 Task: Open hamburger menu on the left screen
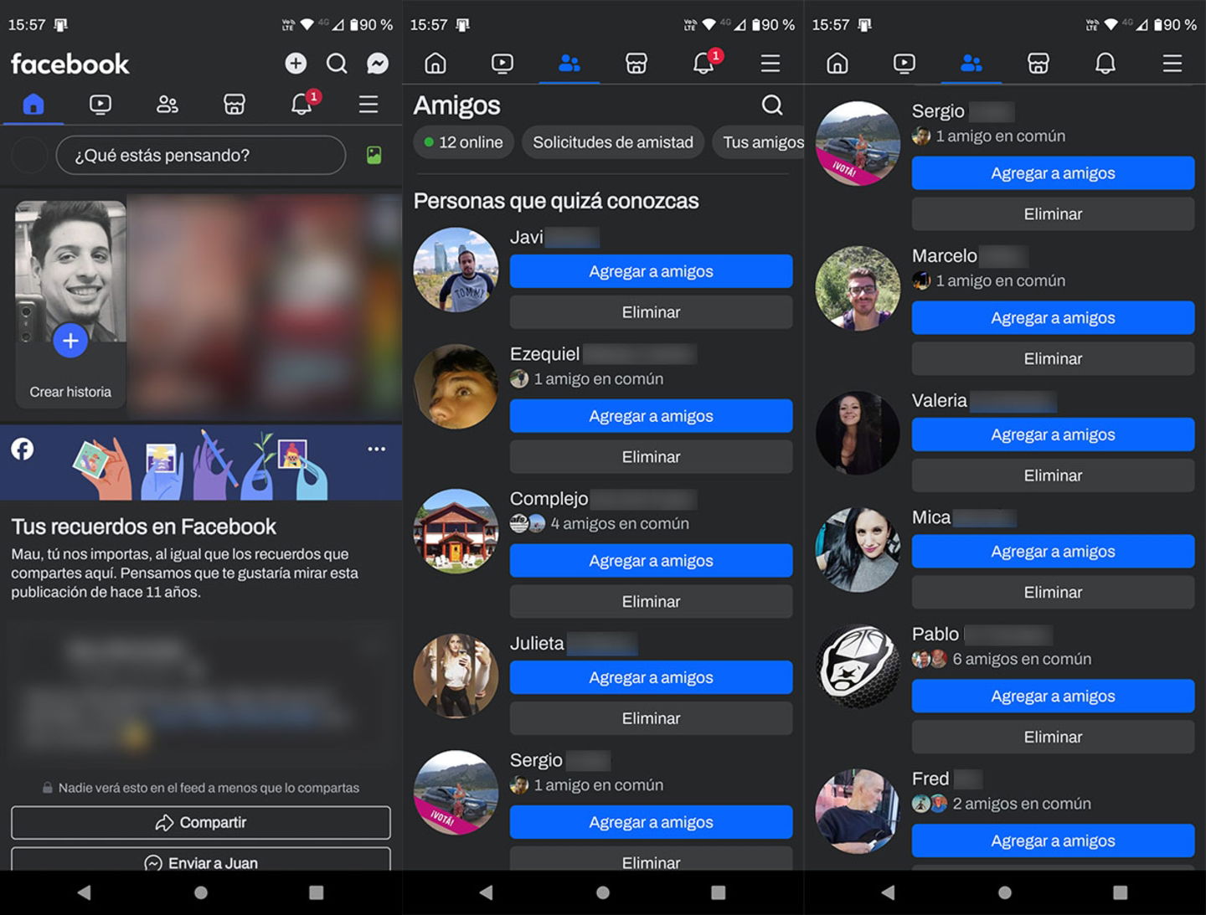(368, 104)
